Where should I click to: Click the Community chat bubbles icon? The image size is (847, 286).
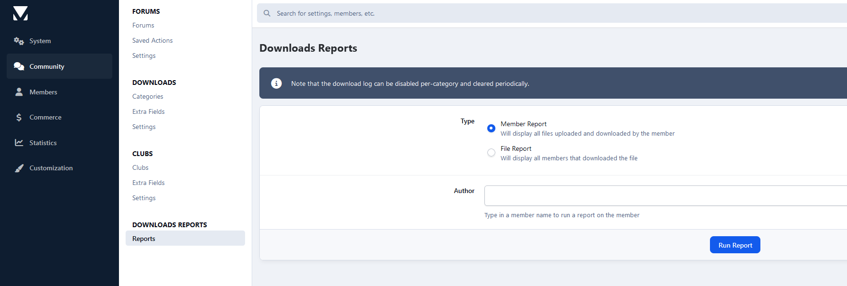pos(19,66)
